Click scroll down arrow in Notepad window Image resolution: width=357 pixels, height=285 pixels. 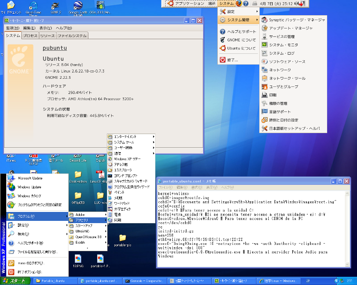coord(347,265)
